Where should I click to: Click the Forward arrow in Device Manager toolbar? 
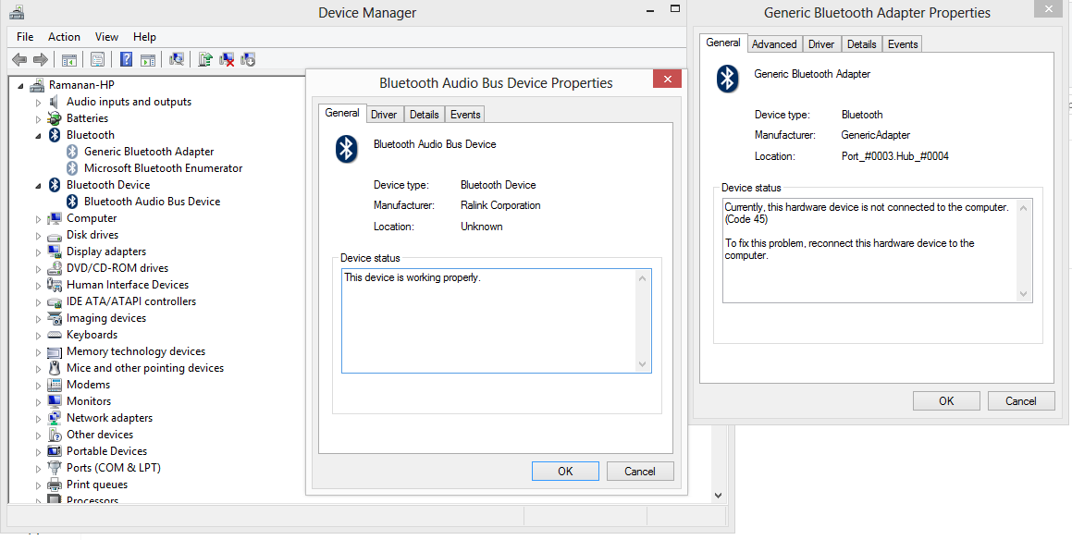pyautogui.click(x=41, y=59)
